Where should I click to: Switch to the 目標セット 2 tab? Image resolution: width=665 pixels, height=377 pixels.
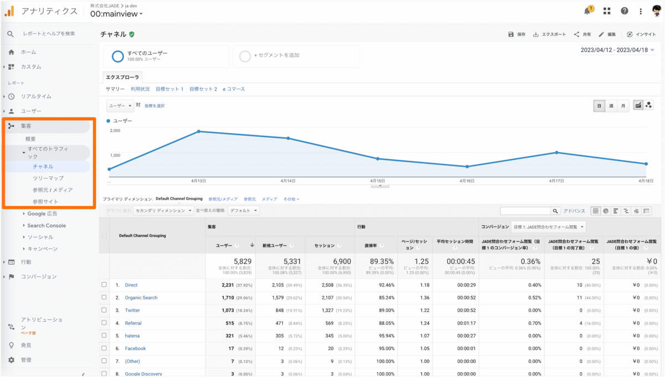(203, 89)
